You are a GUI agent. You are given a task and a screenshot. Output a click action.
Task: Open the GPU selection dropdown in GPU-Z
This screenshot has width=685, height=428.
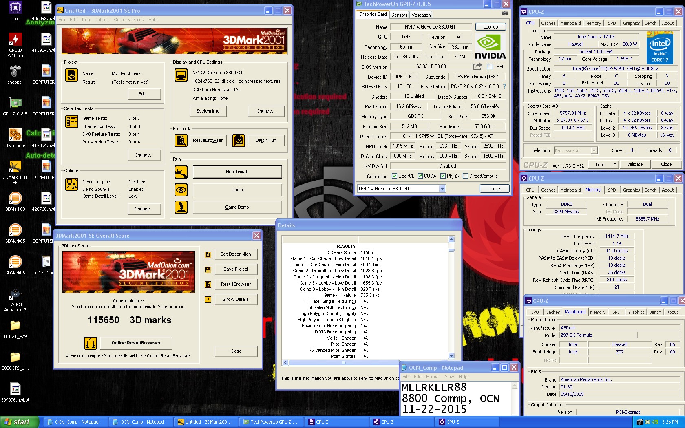click(442, 189)
